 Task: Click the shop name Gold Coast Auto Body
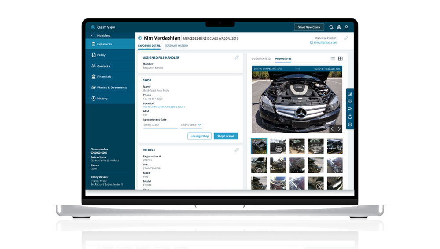click(x=156, y=90)
